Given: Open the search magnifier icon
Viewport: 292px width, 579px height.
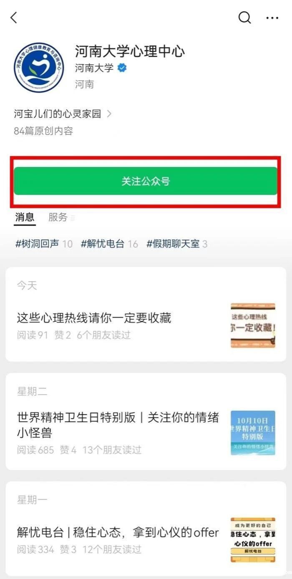Looking at the screenshot, I should [244, 18].
